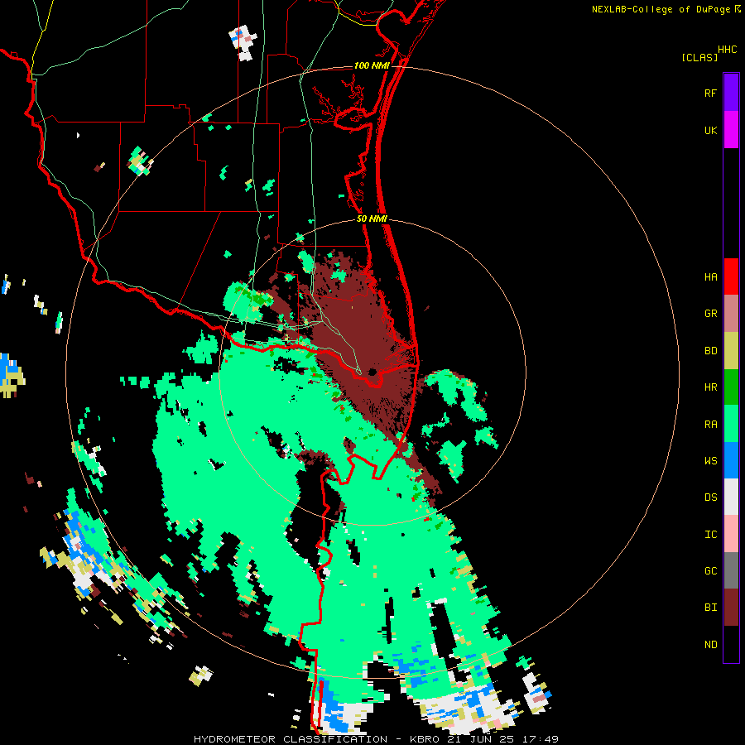Click the GC legend label
This screenshot has height=745, width=745.
pyautogui.click(x=710, y=571)
